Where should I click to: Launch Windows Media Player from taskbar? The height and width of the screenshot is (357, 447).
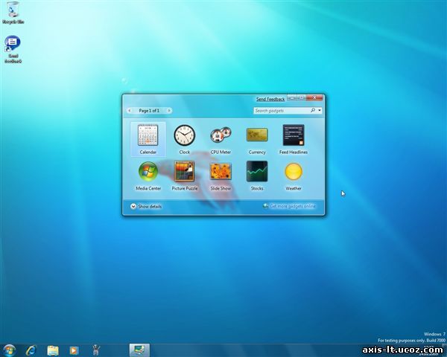tap(74, 350)
